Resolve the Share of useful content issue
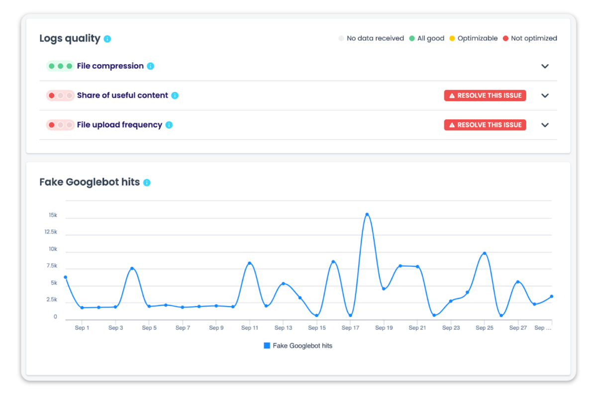The height and width of the screenshot is (394, 597). pos(485,96)
